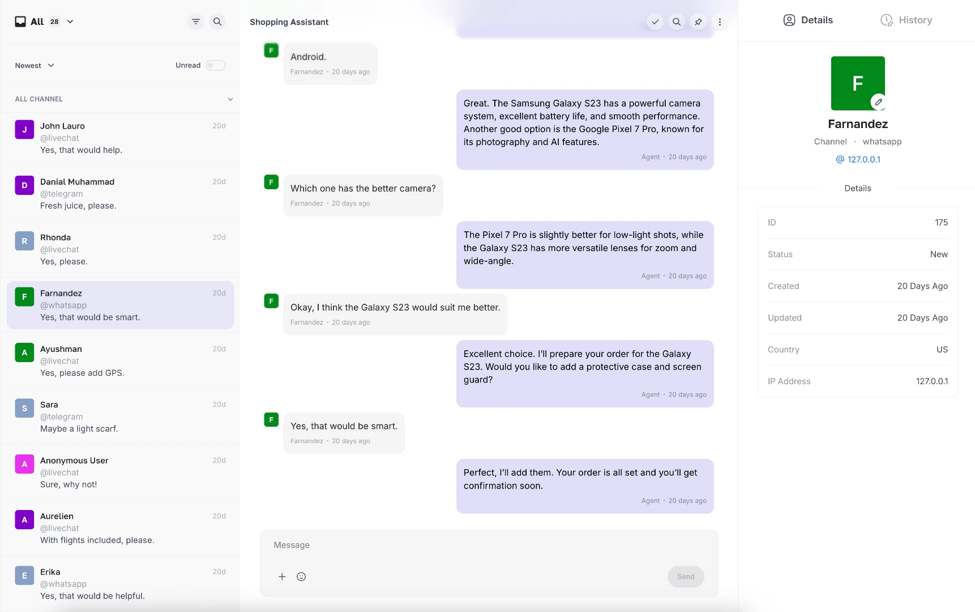Attach a file using the plus icon

(x=282, y=576)
